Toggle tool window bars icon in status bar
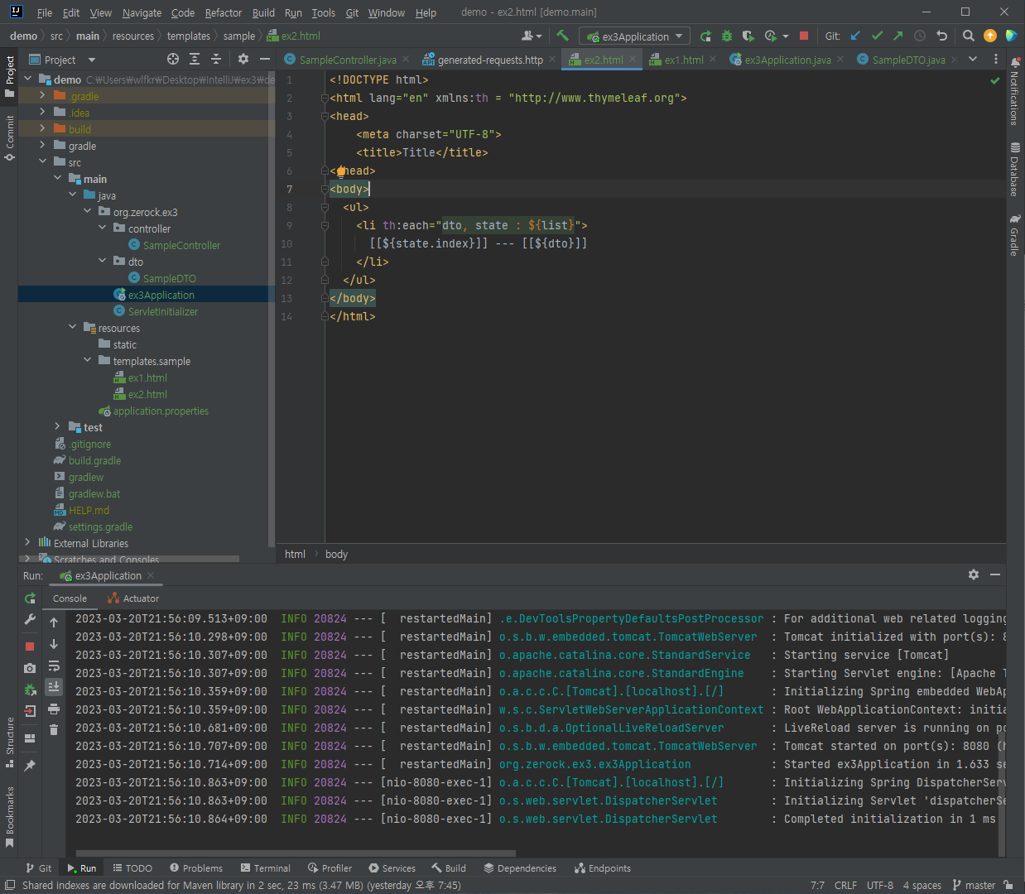This screenshot has height=894, width=1025. (9, 885)
